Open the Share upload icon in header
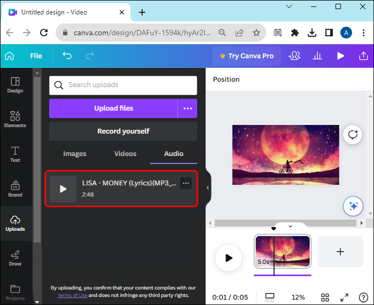This screenshot has height=305, width=374. coord(363,56)
